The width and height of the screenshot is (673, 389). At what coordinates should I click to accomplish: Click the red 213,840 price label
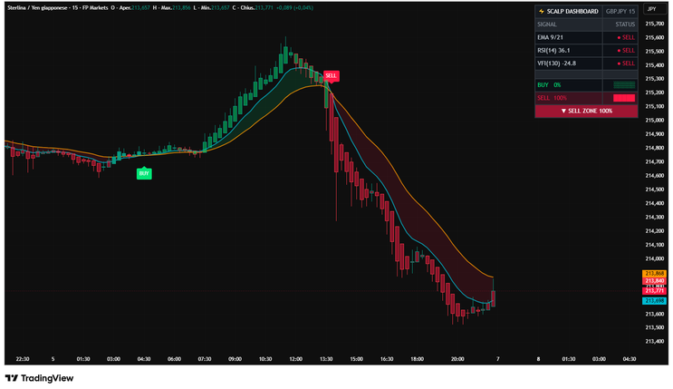[654, 281]
